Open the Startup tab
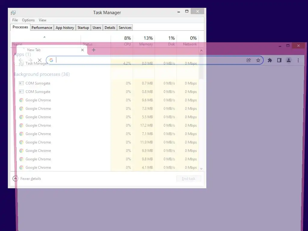Image resolution: width=308 pixels, height=231 pixels. coord(83,27)
